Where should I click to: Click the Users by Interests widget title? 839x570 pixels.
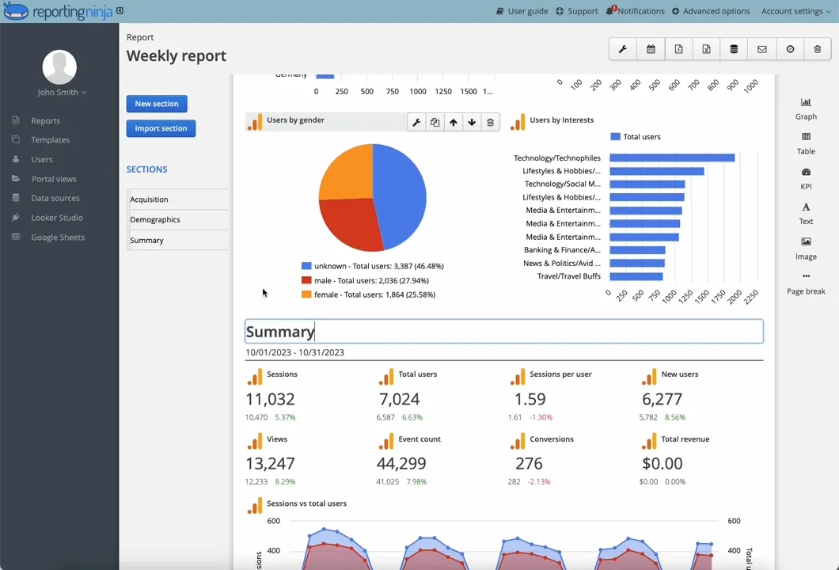point(561,120)
